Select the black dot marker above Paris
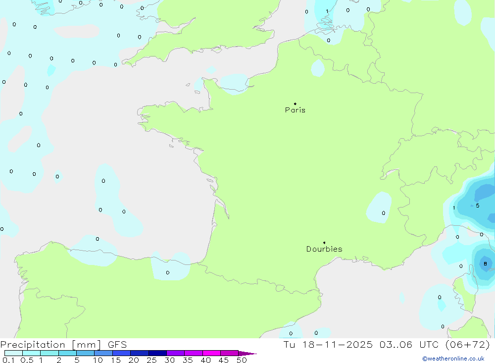 (x=295, y=104)
